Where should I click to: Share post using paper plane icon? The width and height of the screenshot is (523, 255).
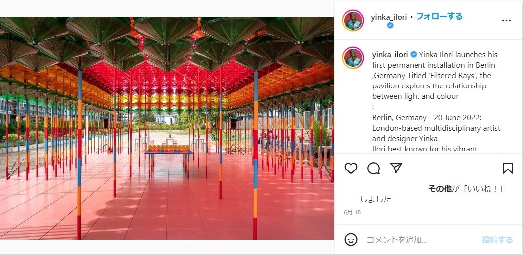(396, 168)
